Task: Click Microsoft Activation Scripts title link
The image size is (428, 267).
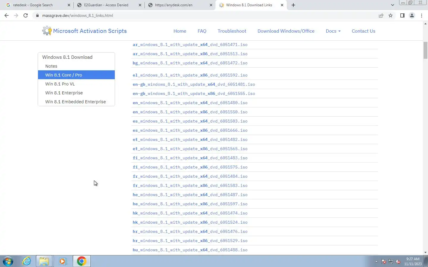Action: point(90,31)
